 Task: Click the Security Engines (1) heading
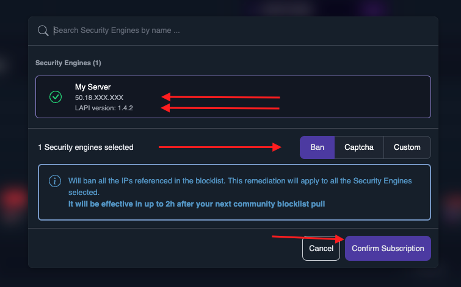pos(68,63)
